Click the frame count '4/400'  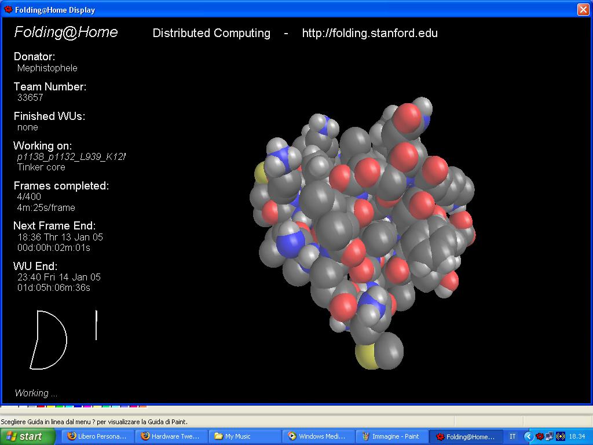point(29,196)
